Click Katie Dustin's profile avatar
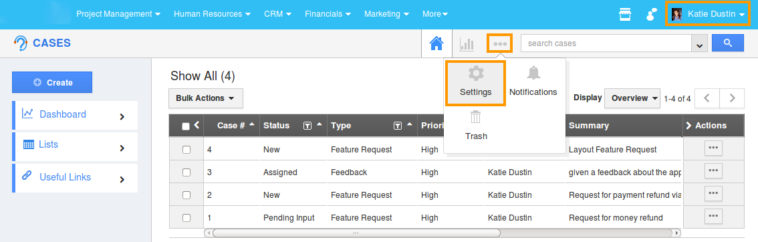The image size is (758, 242). (676, 15)
